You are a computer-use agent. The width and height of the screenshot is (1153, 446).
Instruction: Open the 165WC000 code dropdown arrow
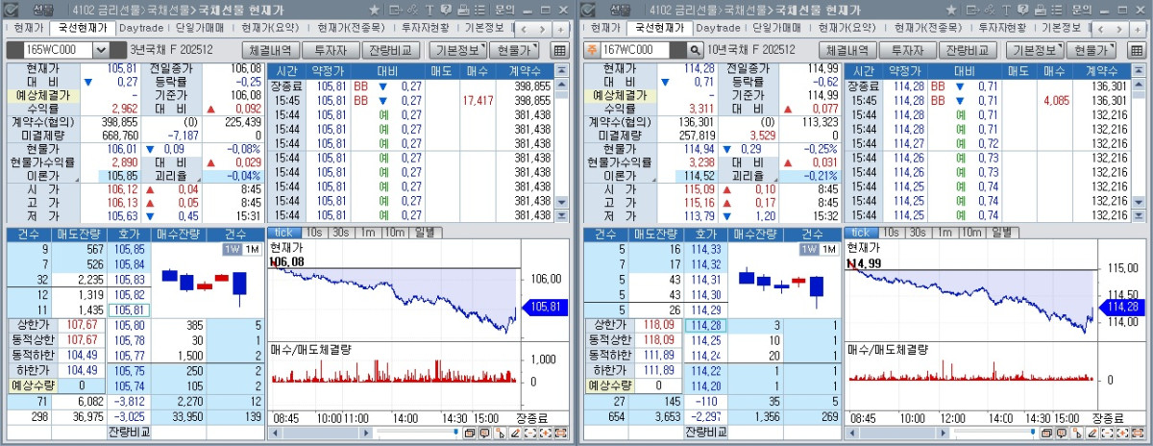coord(101,50)
